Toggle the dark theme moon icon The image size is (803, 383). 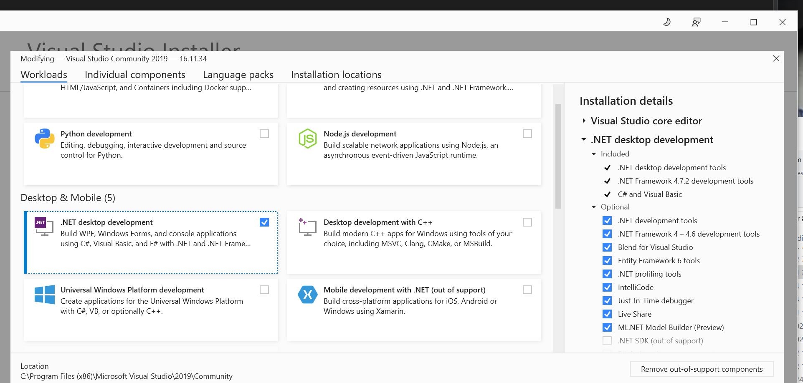tap(667, 22)
